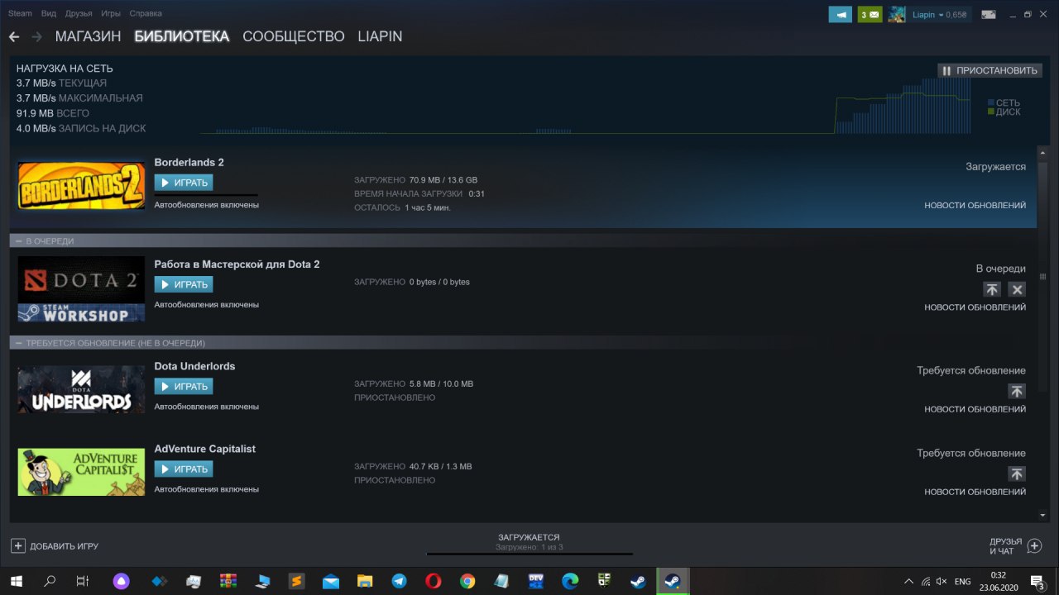Viewport: 1059px width, 595px height.
Task: Toggle the system volume icon in tray
Action: click(942, 582)
